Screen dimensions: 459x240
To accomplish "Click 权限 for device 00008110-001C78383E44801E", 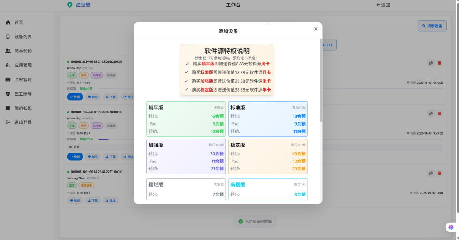I will [x=93, y=157].
